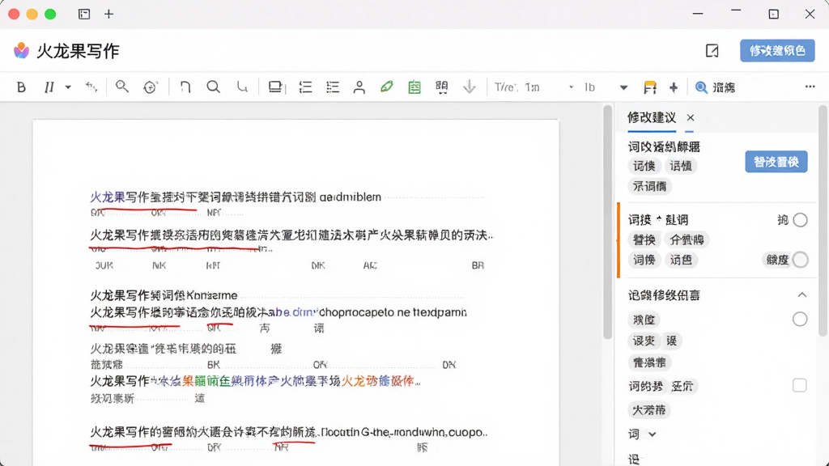Image resolution: width=829 pixels, height=466 pixels.
Task: Select the 承调儒 tag chip
Action: 650,187
